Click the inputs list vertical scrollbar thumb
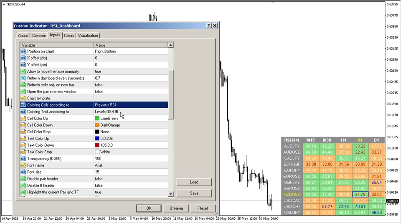 tap(171, 95)
